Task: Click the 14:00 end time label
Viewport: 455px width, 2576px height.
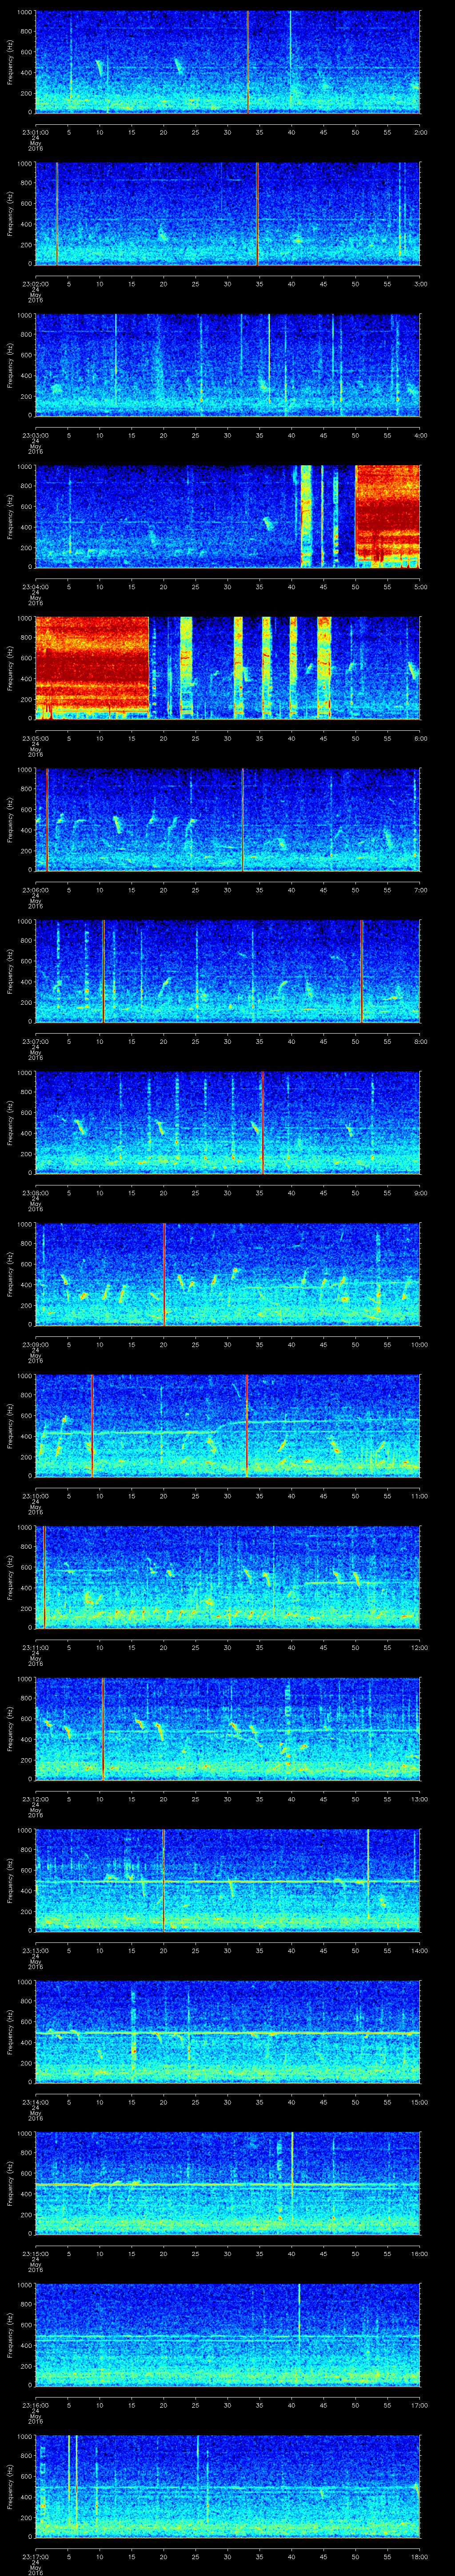Action: (x=420, y=1950)
